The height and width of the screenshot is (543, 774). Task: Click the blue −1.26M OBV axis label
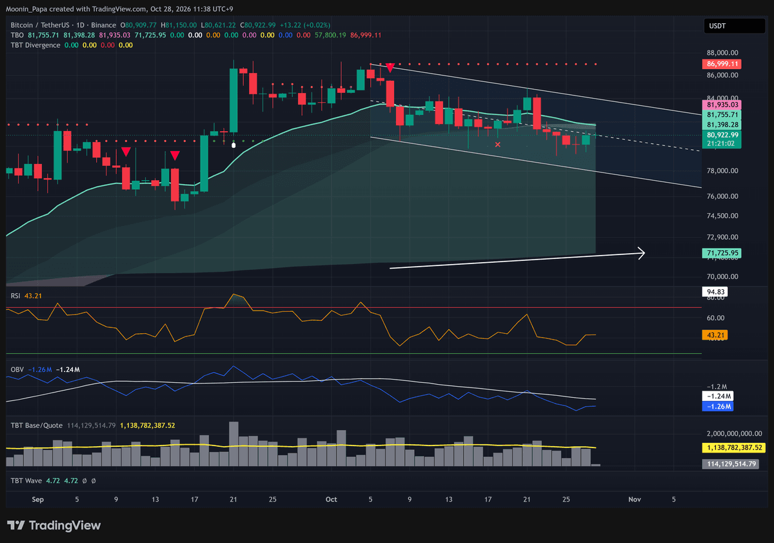(719, 406)
